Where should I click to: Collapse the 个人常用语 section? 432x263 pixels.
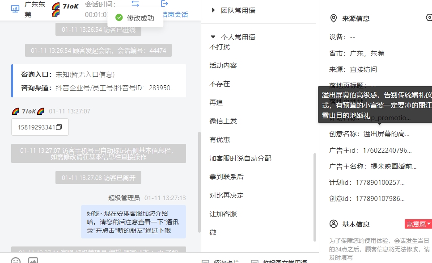tap(213, 37)
